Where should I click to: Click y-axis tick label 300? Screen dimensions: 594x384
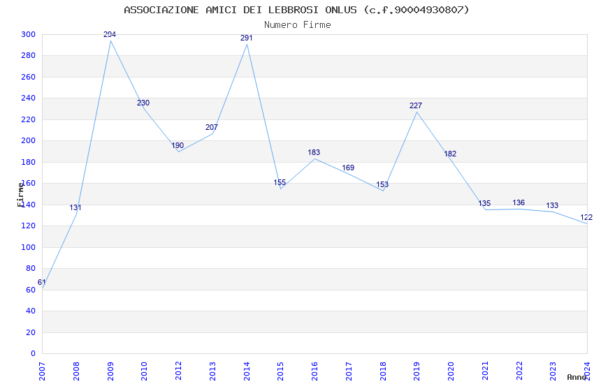pos(29,34)
